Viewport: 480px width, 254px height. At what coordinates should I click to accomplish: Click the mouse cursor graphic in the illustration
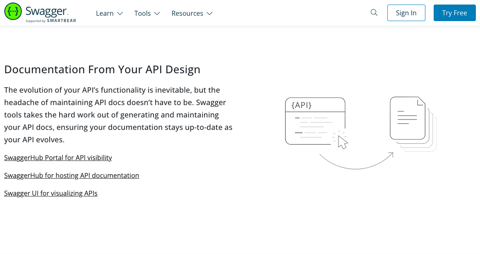click(342, 142)
